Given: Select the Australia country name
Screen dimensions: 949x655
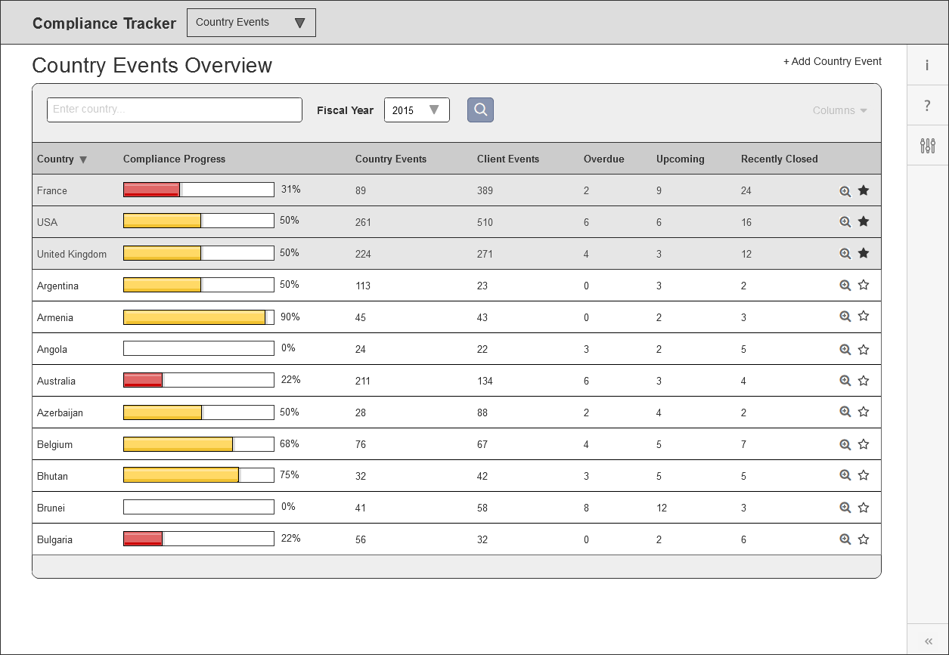Looking at the screenshot, I should pyautogui.click(x=56, y=381).
